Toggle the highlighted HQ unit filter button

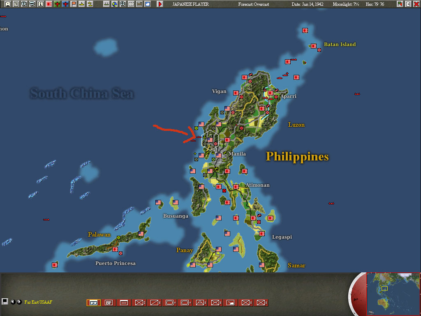coord(93,303)
